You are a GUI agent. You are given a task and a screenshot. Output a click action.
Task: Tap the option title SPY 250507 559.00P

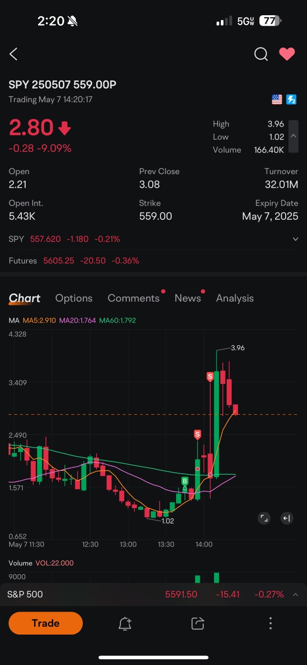62,85
